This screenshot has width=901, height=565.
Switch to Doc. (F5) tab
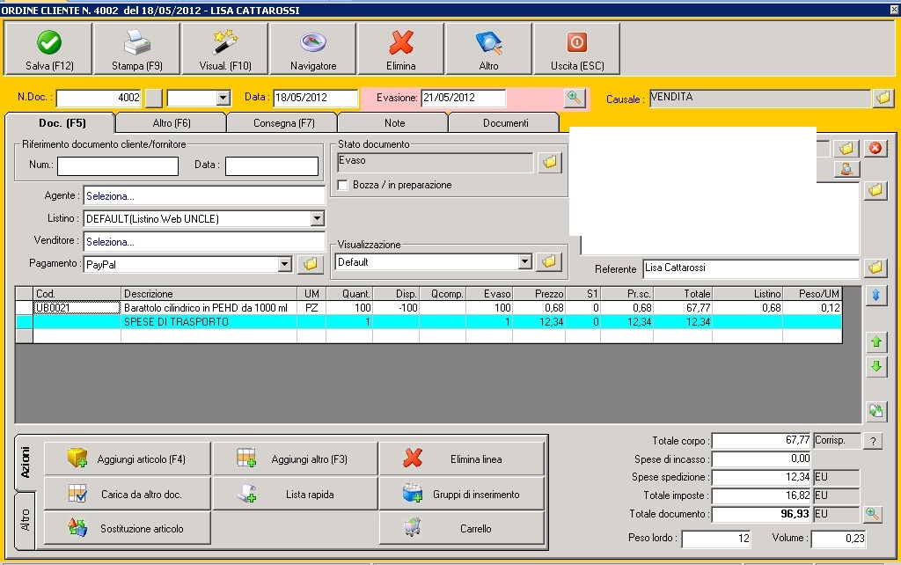pyautogui.click(x=62, y=123)
